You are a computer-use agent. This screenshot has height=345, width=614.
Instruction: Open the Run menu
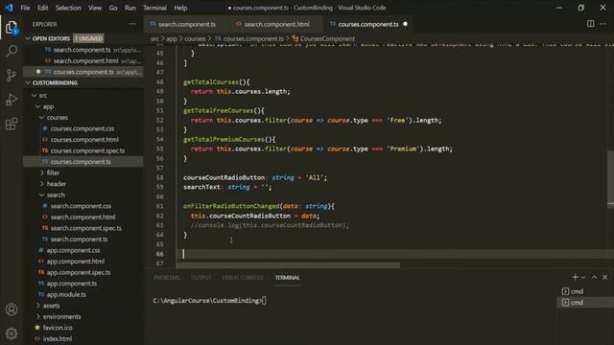pos(130,8)
